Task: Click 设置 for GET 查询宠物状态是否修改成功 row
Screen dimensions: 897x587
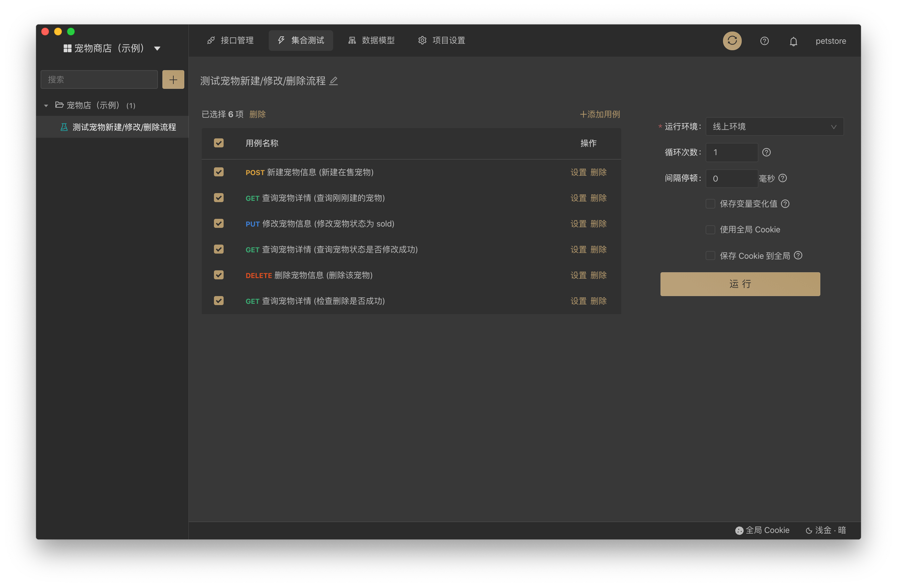Action: (579, 249)
